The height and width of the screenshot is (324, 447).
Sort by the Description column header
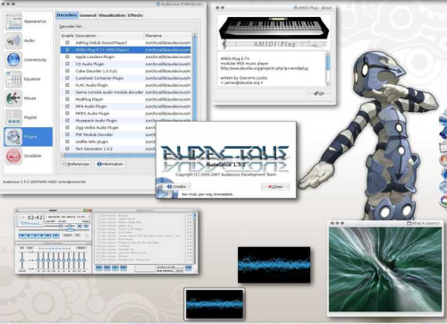coord(109,36)
